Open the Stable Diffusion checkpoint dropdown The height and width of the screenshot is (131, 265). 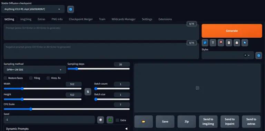click(33, 9)
